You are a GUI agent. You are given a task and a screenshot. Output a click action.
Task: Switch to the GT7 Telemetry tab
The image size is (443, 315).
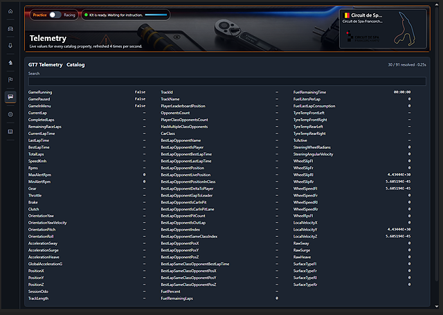(46, 64)
